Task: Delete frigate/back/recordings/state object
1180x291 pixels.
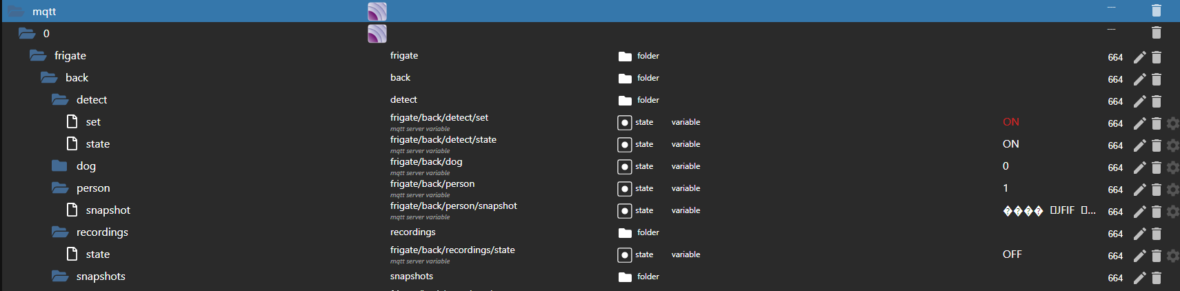Action: pyautogui.click(x=1157, y=256)
